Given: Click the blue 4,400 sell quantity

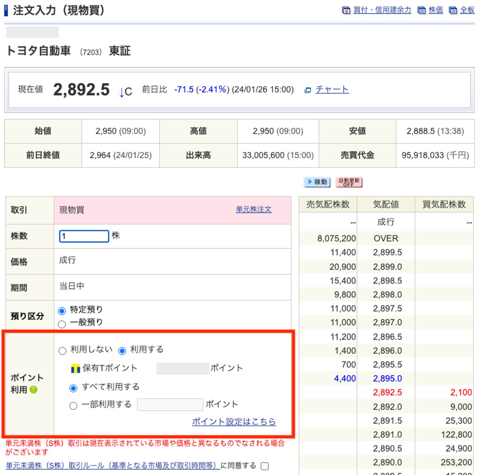Looking at the screenshot, I should coord(345,378).
